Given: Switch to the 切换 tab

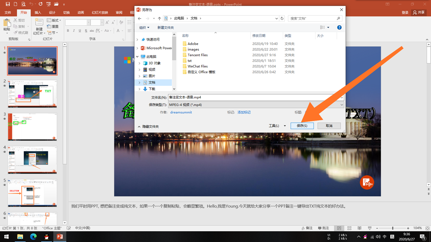Looking at the screenshot, I should (x=66, y=12).
